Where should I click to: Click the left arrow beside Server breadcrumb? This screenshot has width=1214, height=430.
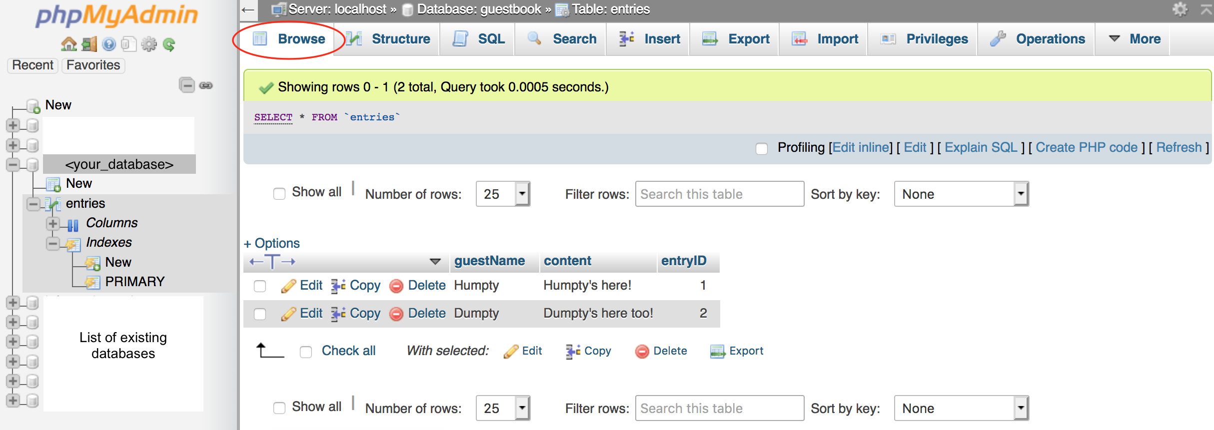tap(248, 9)
